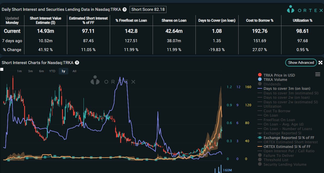Viewport: 324px width, 173px height.
Task: Select the YTD time range
Action: click(52, 71)
